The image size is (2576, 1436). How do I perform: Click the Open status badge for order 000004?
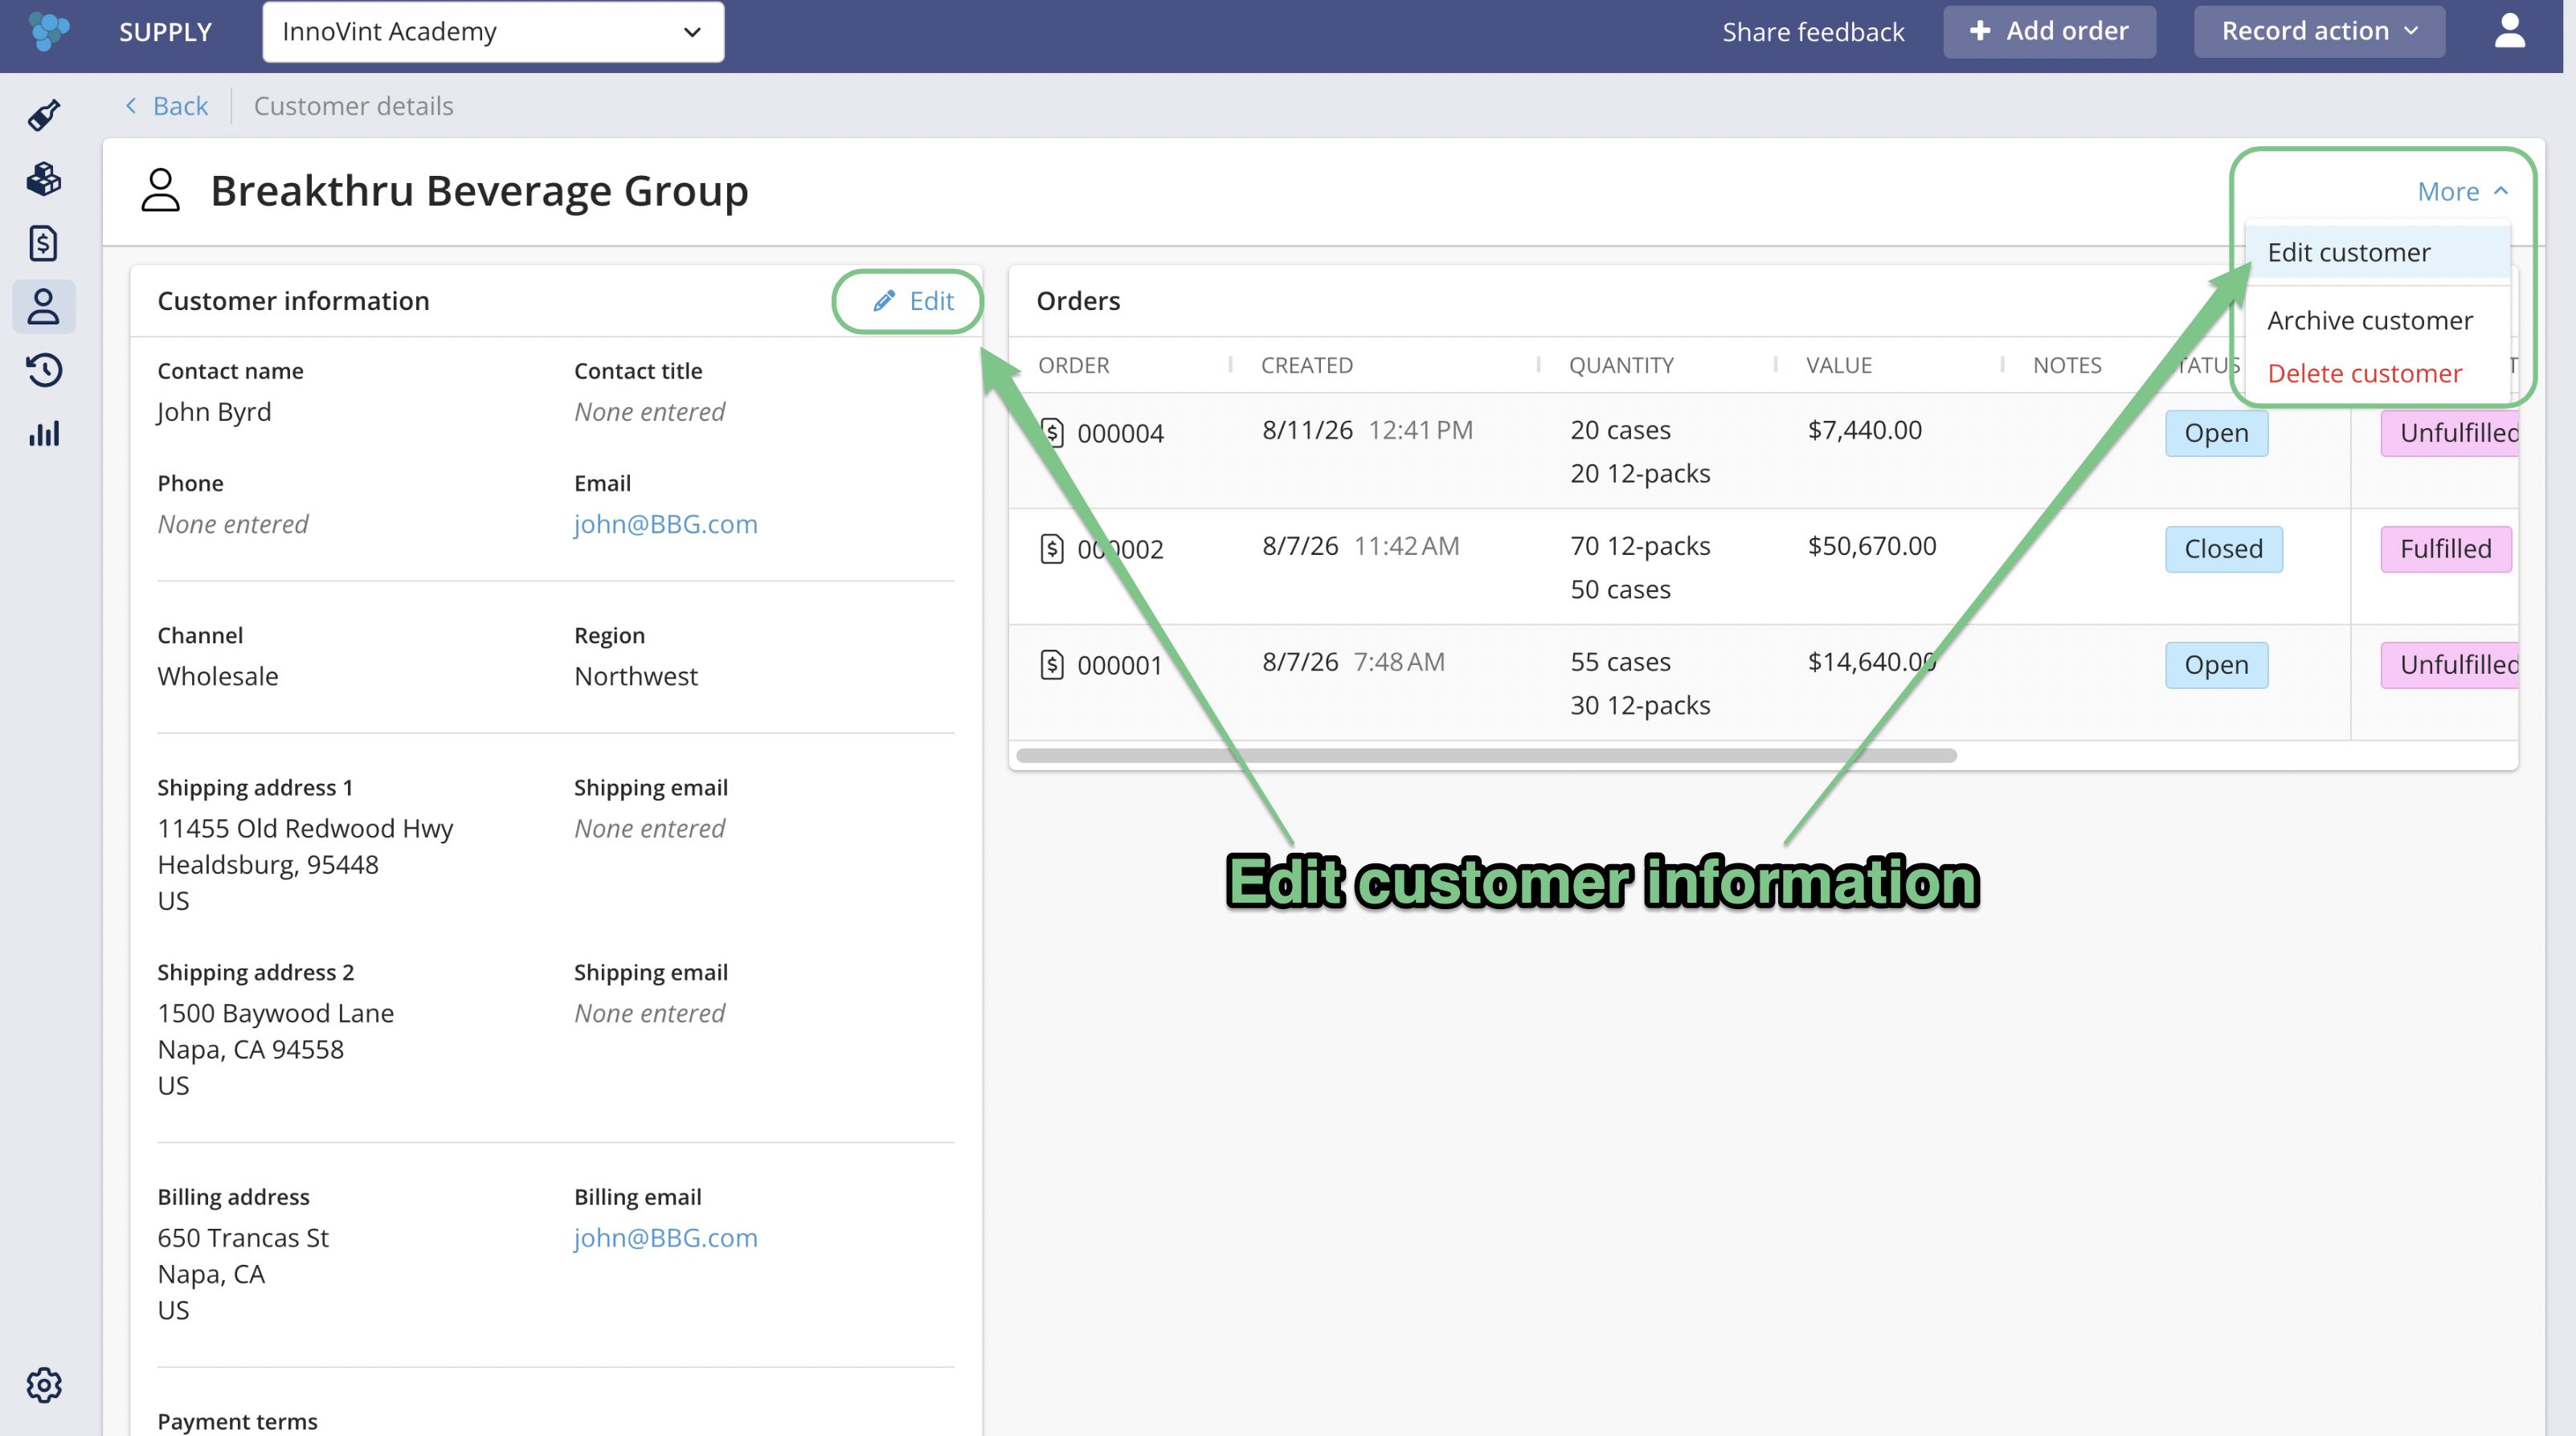pyautogui.click(x=2216, y=433)
